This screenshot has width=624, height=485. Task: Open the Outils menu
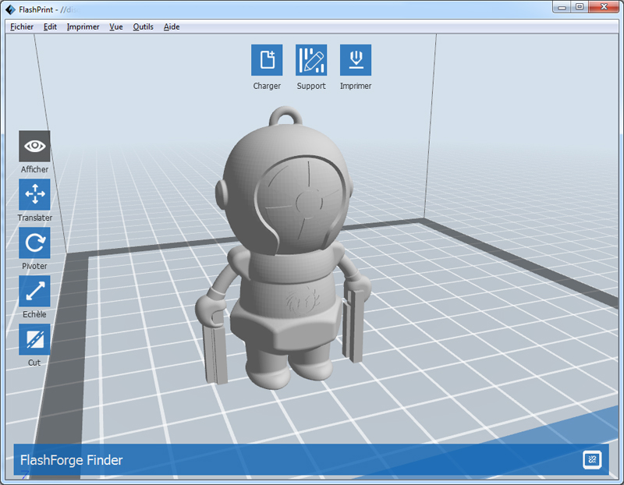143,27
